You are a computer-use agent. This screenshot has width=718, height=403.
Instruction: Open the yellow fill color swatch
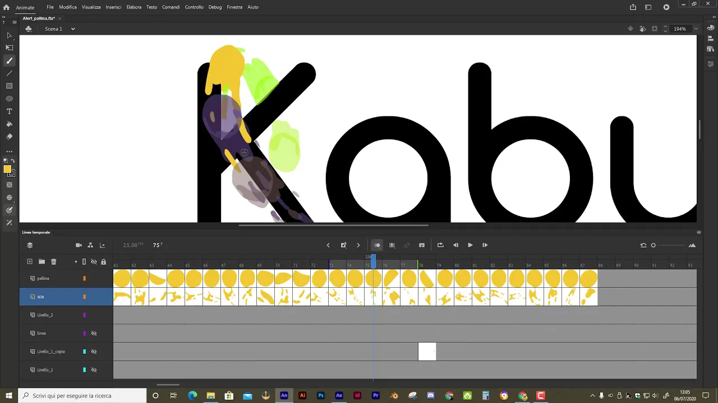tap(7, 170)
